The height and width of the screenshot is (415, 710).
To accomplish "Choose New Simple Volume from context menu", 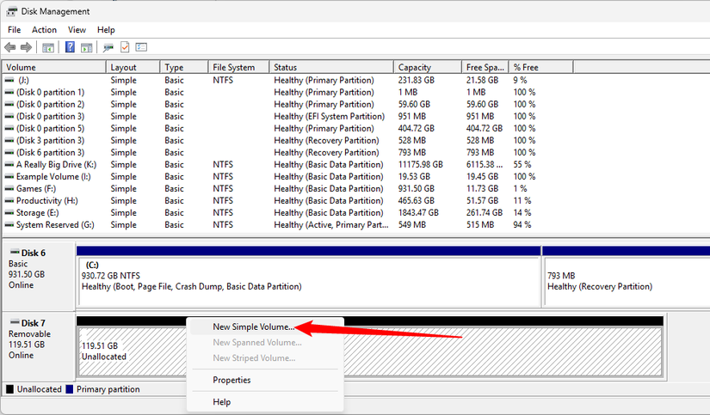I will click(253, 327).
